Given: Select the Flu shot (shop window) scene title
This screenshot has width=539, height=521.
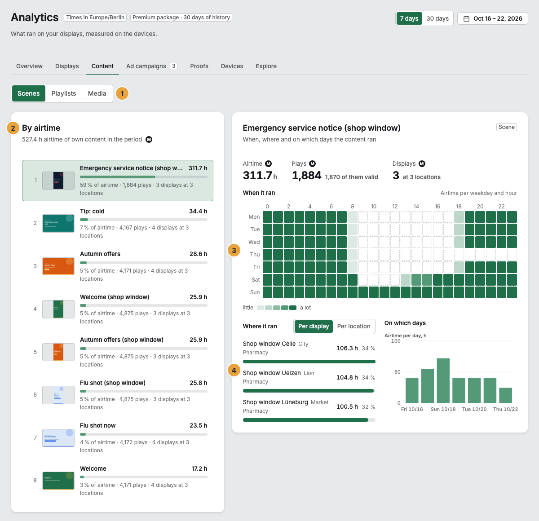Looking at the screenshot, I should (113, 383).
